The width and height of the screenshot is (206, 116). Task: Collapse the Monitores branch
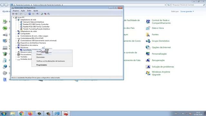(x=16, y=48)
